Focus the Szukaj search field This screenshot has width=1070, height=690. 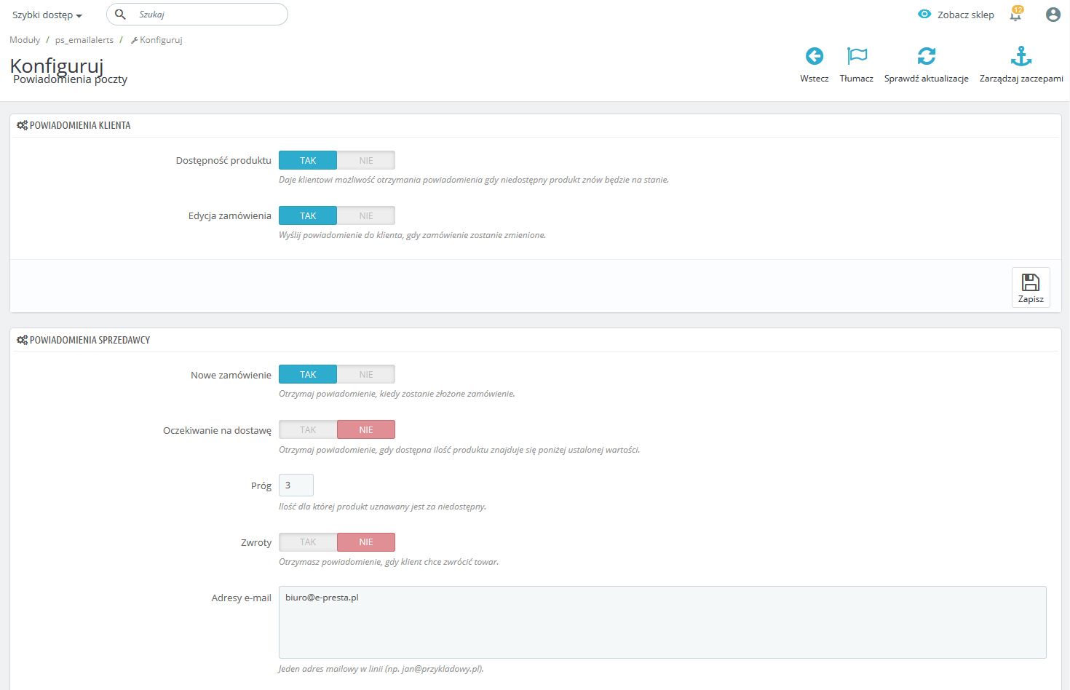[207, 15]
